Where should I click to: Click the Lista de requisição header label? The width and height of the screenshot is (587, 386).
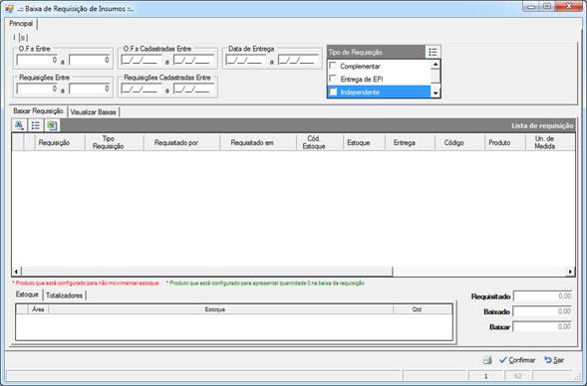click(x=542, y=126)
